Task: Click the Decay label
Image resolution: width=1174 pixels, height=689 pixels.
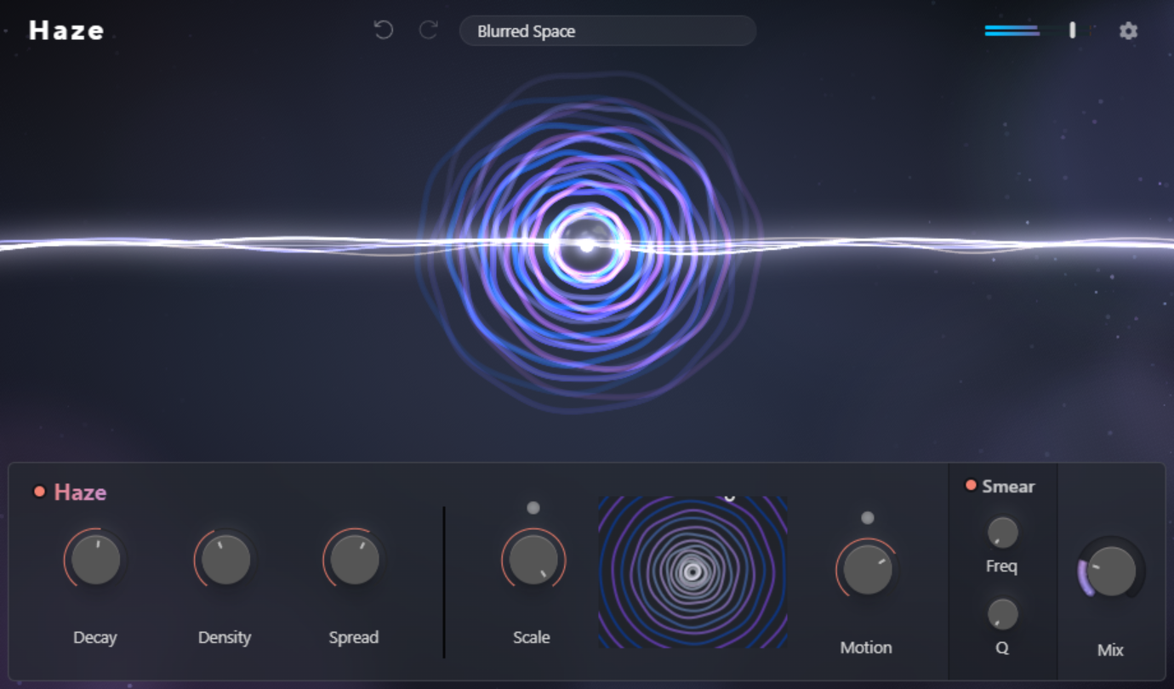Action: pyautogui.click(x=95, y=637)
